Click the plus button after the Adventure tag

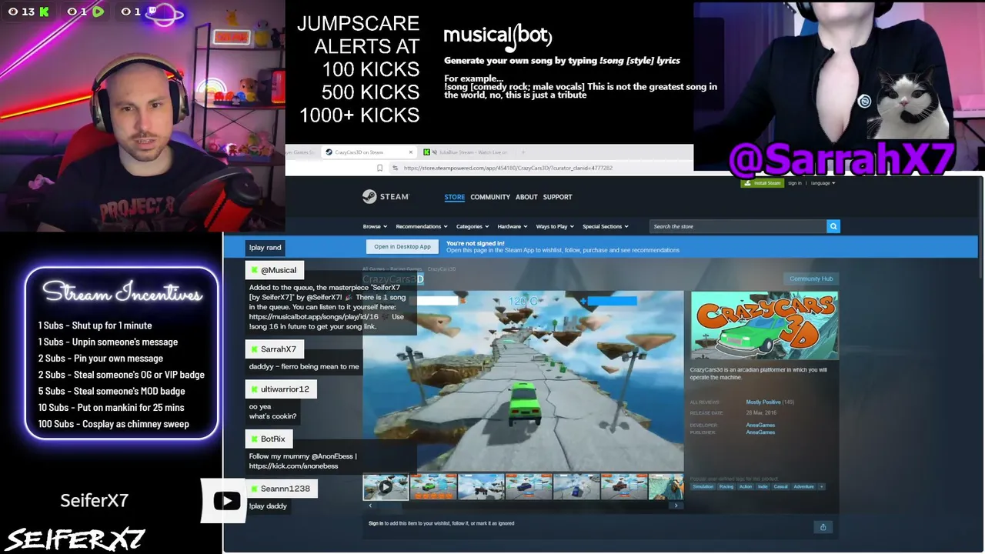click(x=821, y=486)
